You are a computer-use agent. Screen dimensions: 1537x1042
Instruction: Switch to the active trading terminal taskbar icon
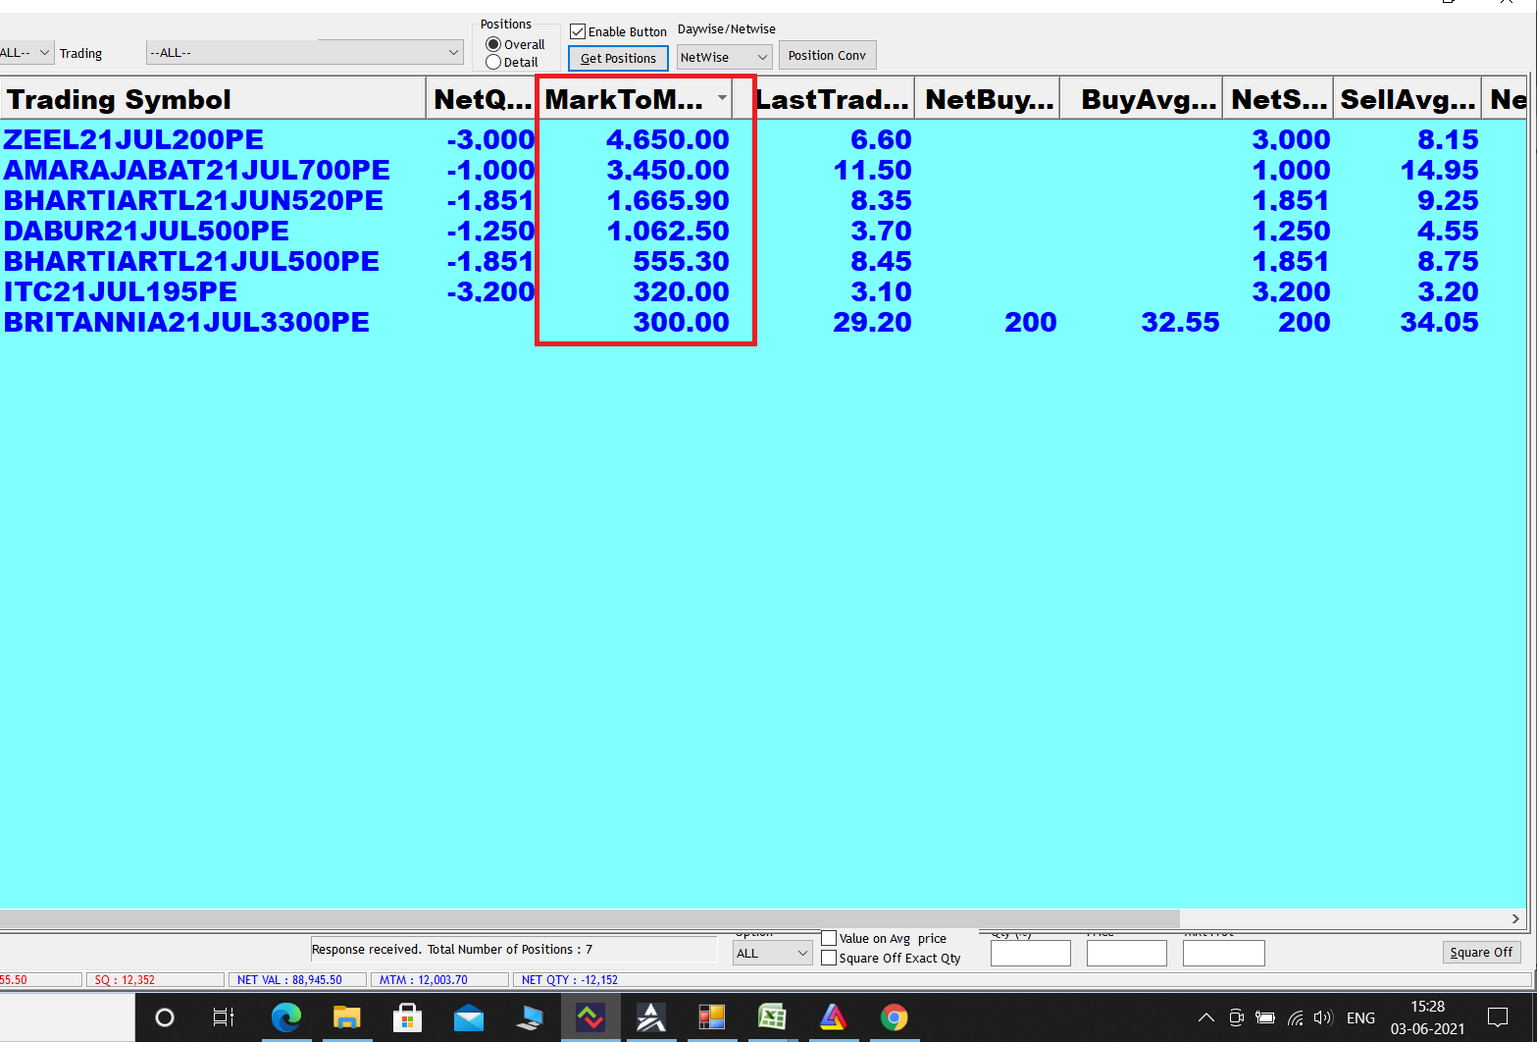coord(590,1017)
